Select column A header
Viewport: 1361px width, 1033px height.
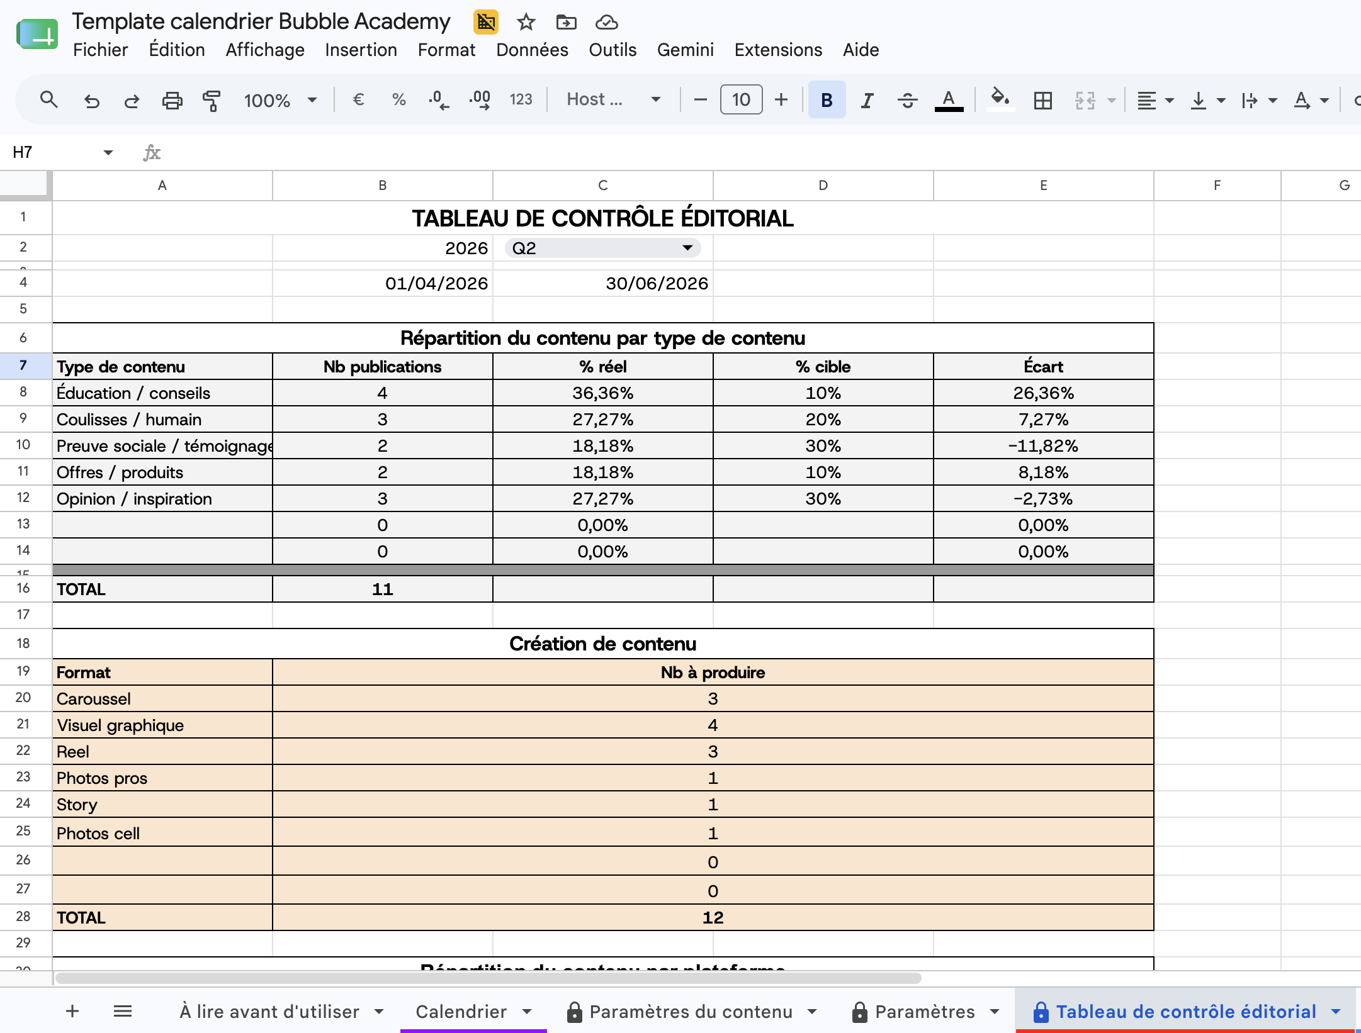(162, 186)
